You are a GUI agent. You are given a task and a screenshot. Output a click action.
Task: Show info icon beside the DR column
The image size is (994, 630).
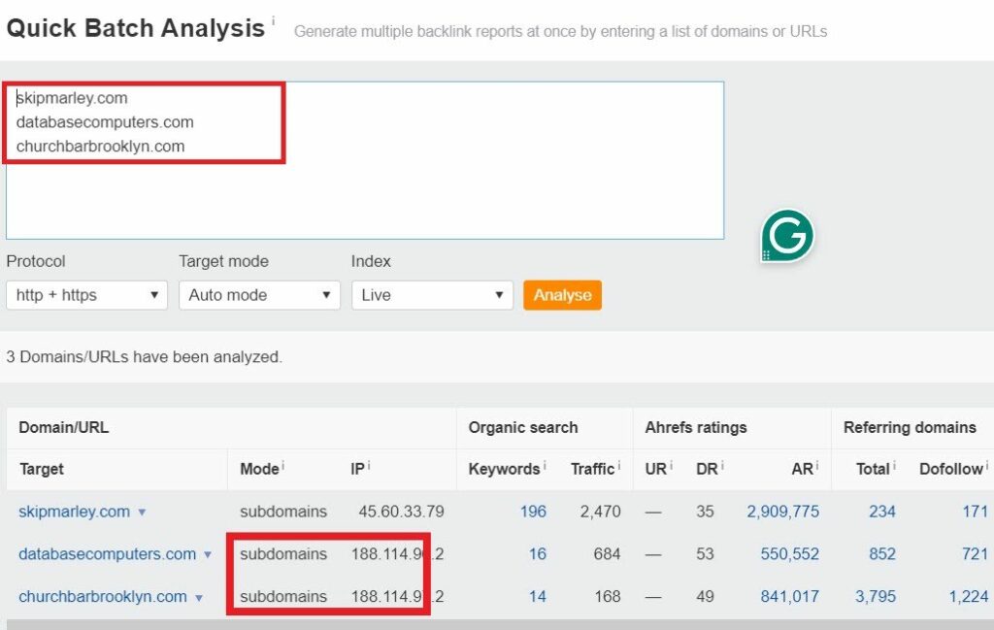(x=722, y=466)
